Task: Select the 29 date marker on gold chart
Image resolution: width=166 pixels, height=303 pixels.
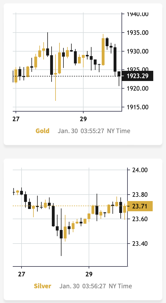Action: [83, 119]
